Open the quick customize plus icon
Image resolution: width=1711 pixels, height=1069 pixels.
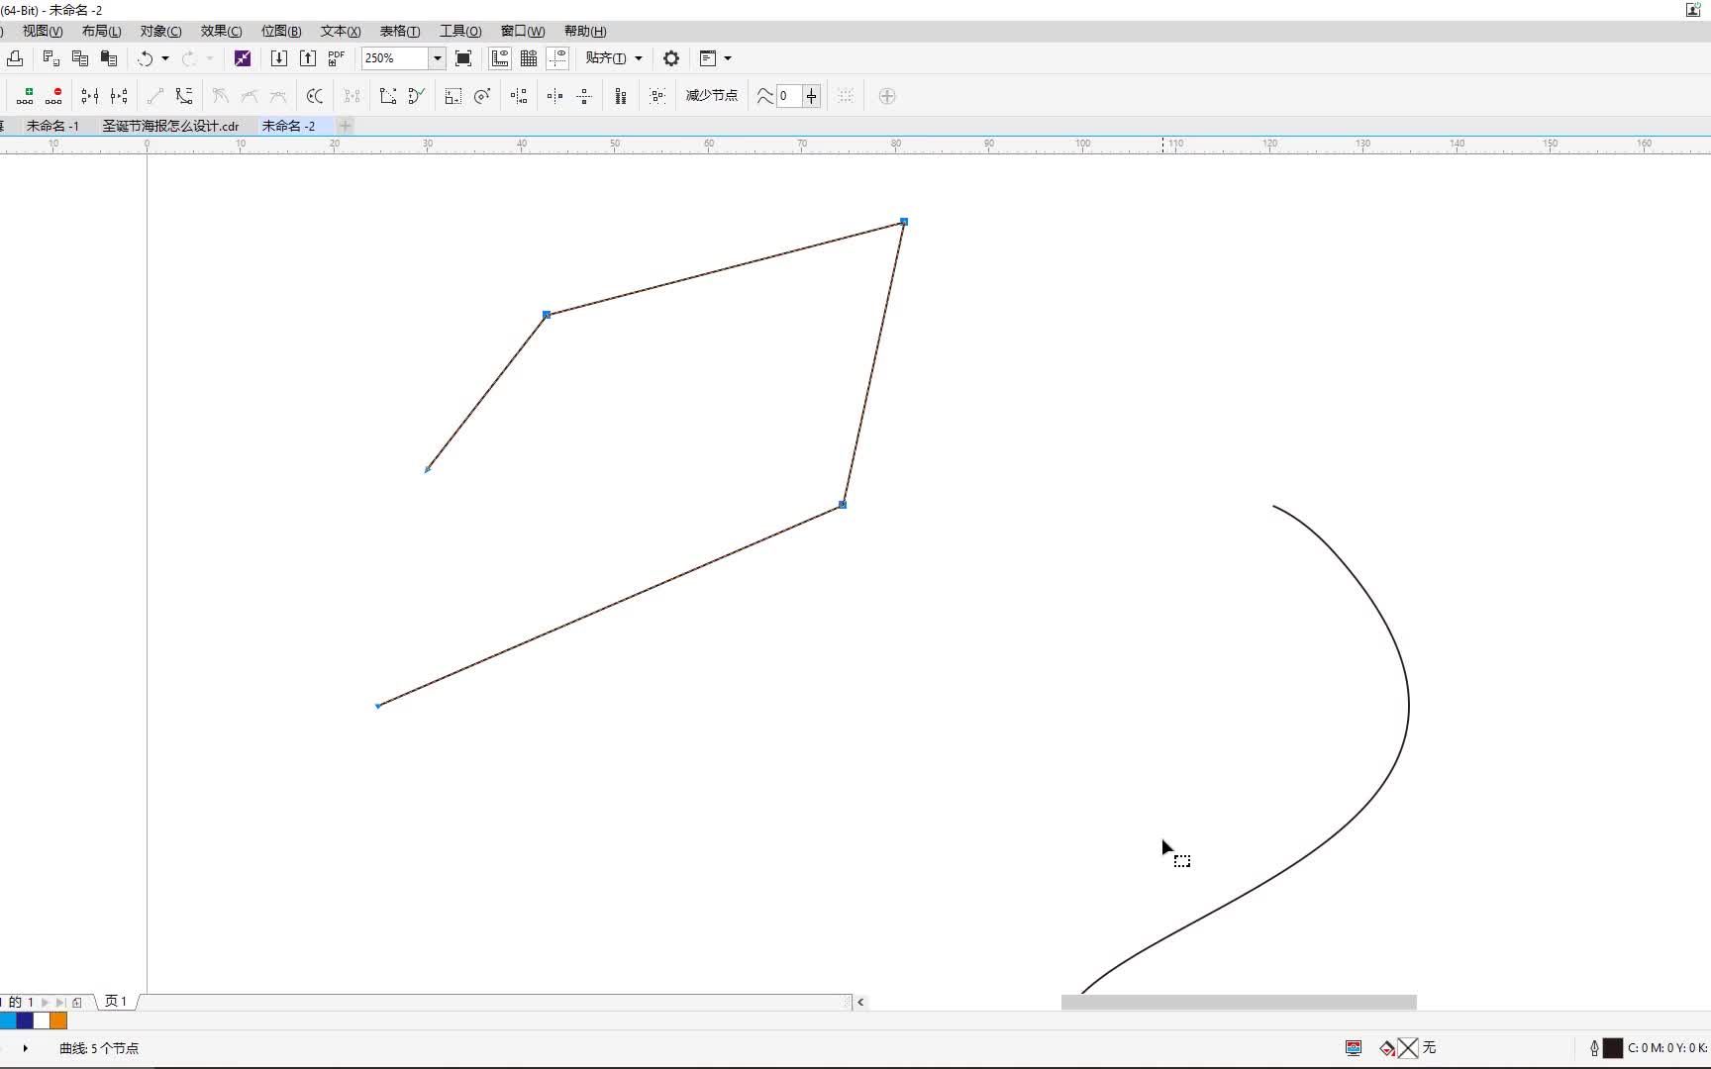pyautogui.click(x=887, y=96)
